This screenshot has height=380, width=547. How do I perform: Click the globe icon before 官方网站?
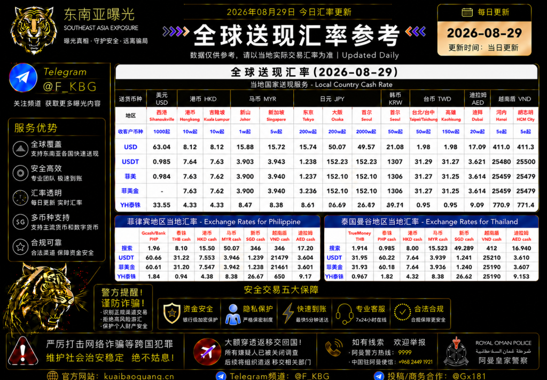(x=53, y=376)
